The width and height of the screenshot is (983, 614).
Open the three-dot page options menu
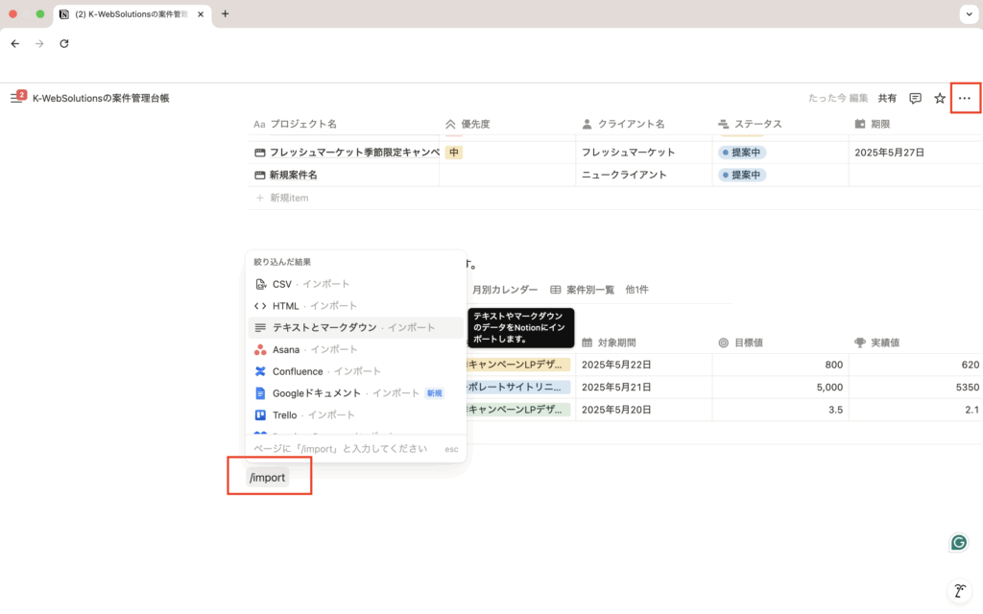tap(965, 98)
